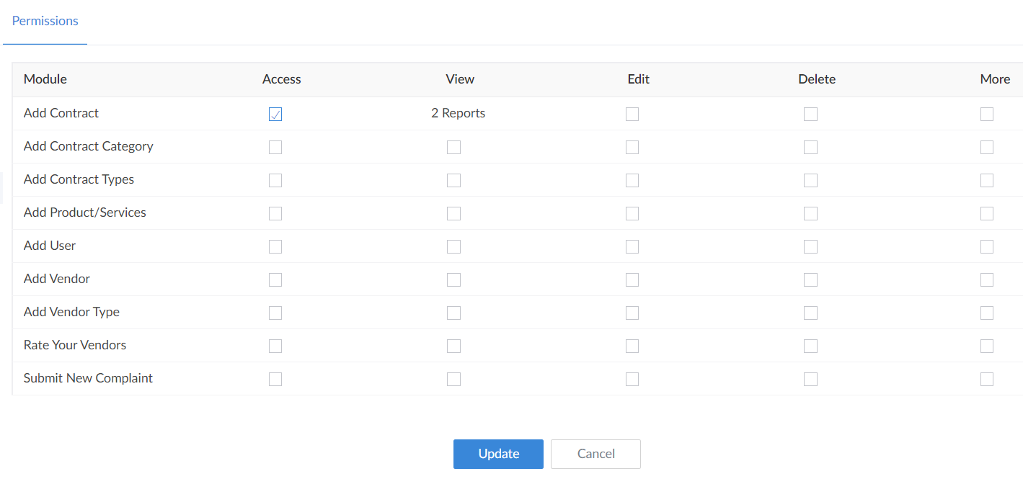Open the 2 Reports view link
Viewport: 1023px width, 479px height.
click(459, 113)
